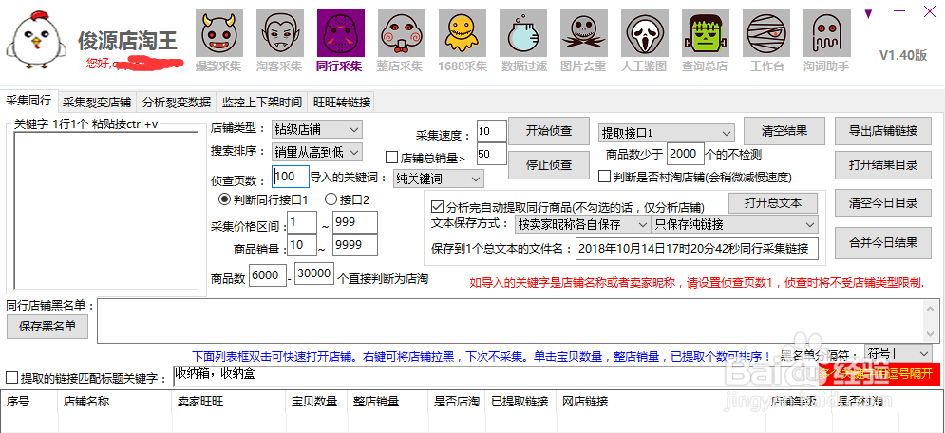This screenshot has width=945, height=433.
Task: Open the 整店采集 puppet face icon
Action: pyautogui.click(x=402, y=34)
